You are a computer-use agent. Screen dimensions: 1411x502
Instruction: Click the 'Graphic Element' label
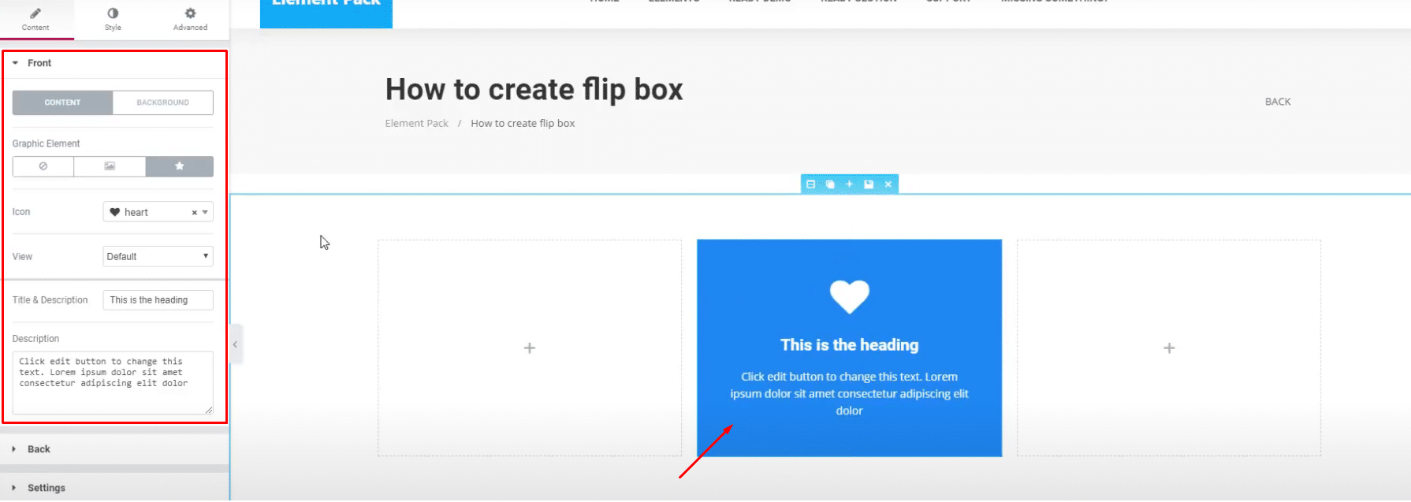pyautogui.click(x=46, y=143)
